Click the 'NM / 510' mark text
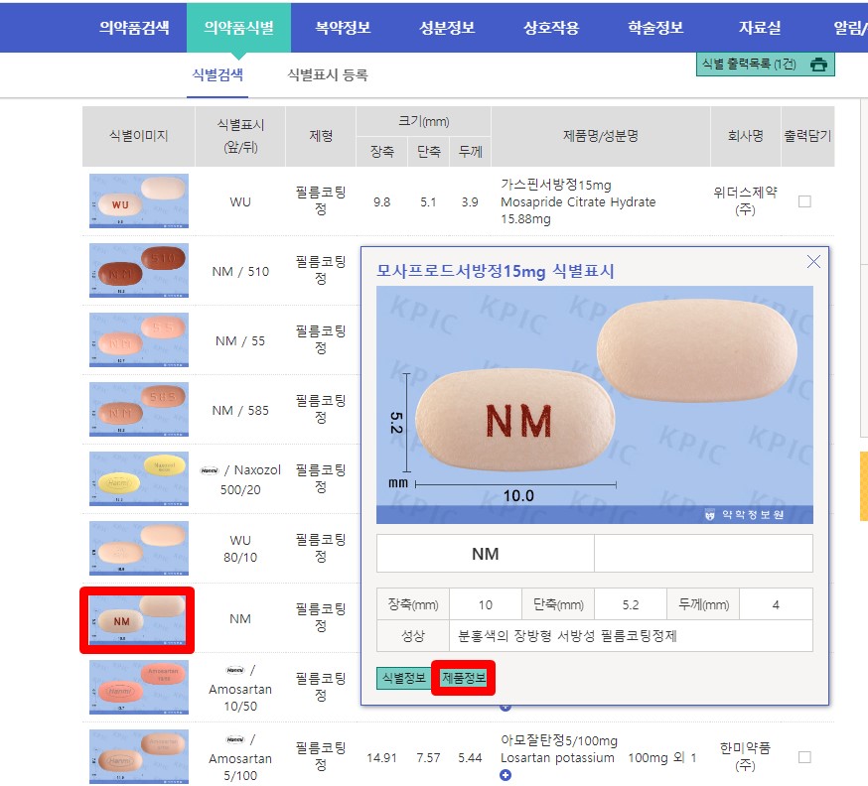 (x=240, y=272)
